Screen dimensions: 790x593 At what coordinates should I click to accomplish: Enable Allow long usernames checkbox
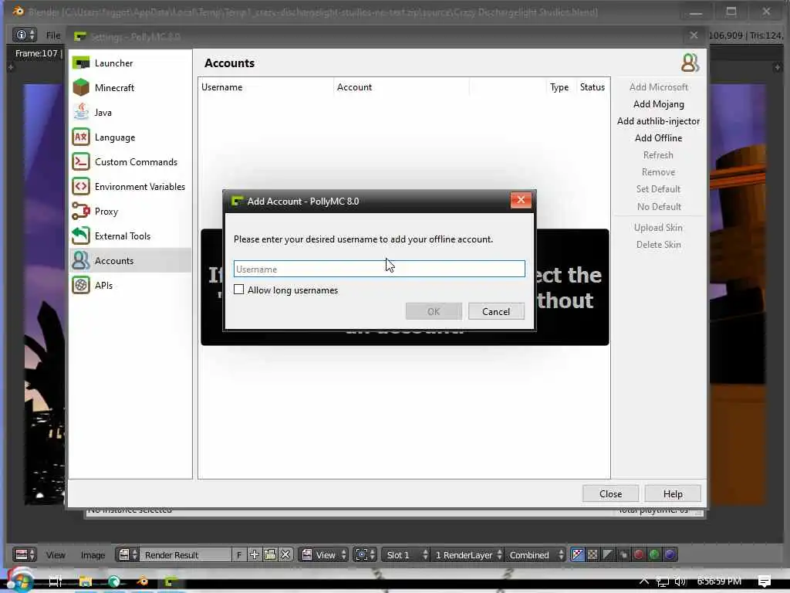(239, 290)
